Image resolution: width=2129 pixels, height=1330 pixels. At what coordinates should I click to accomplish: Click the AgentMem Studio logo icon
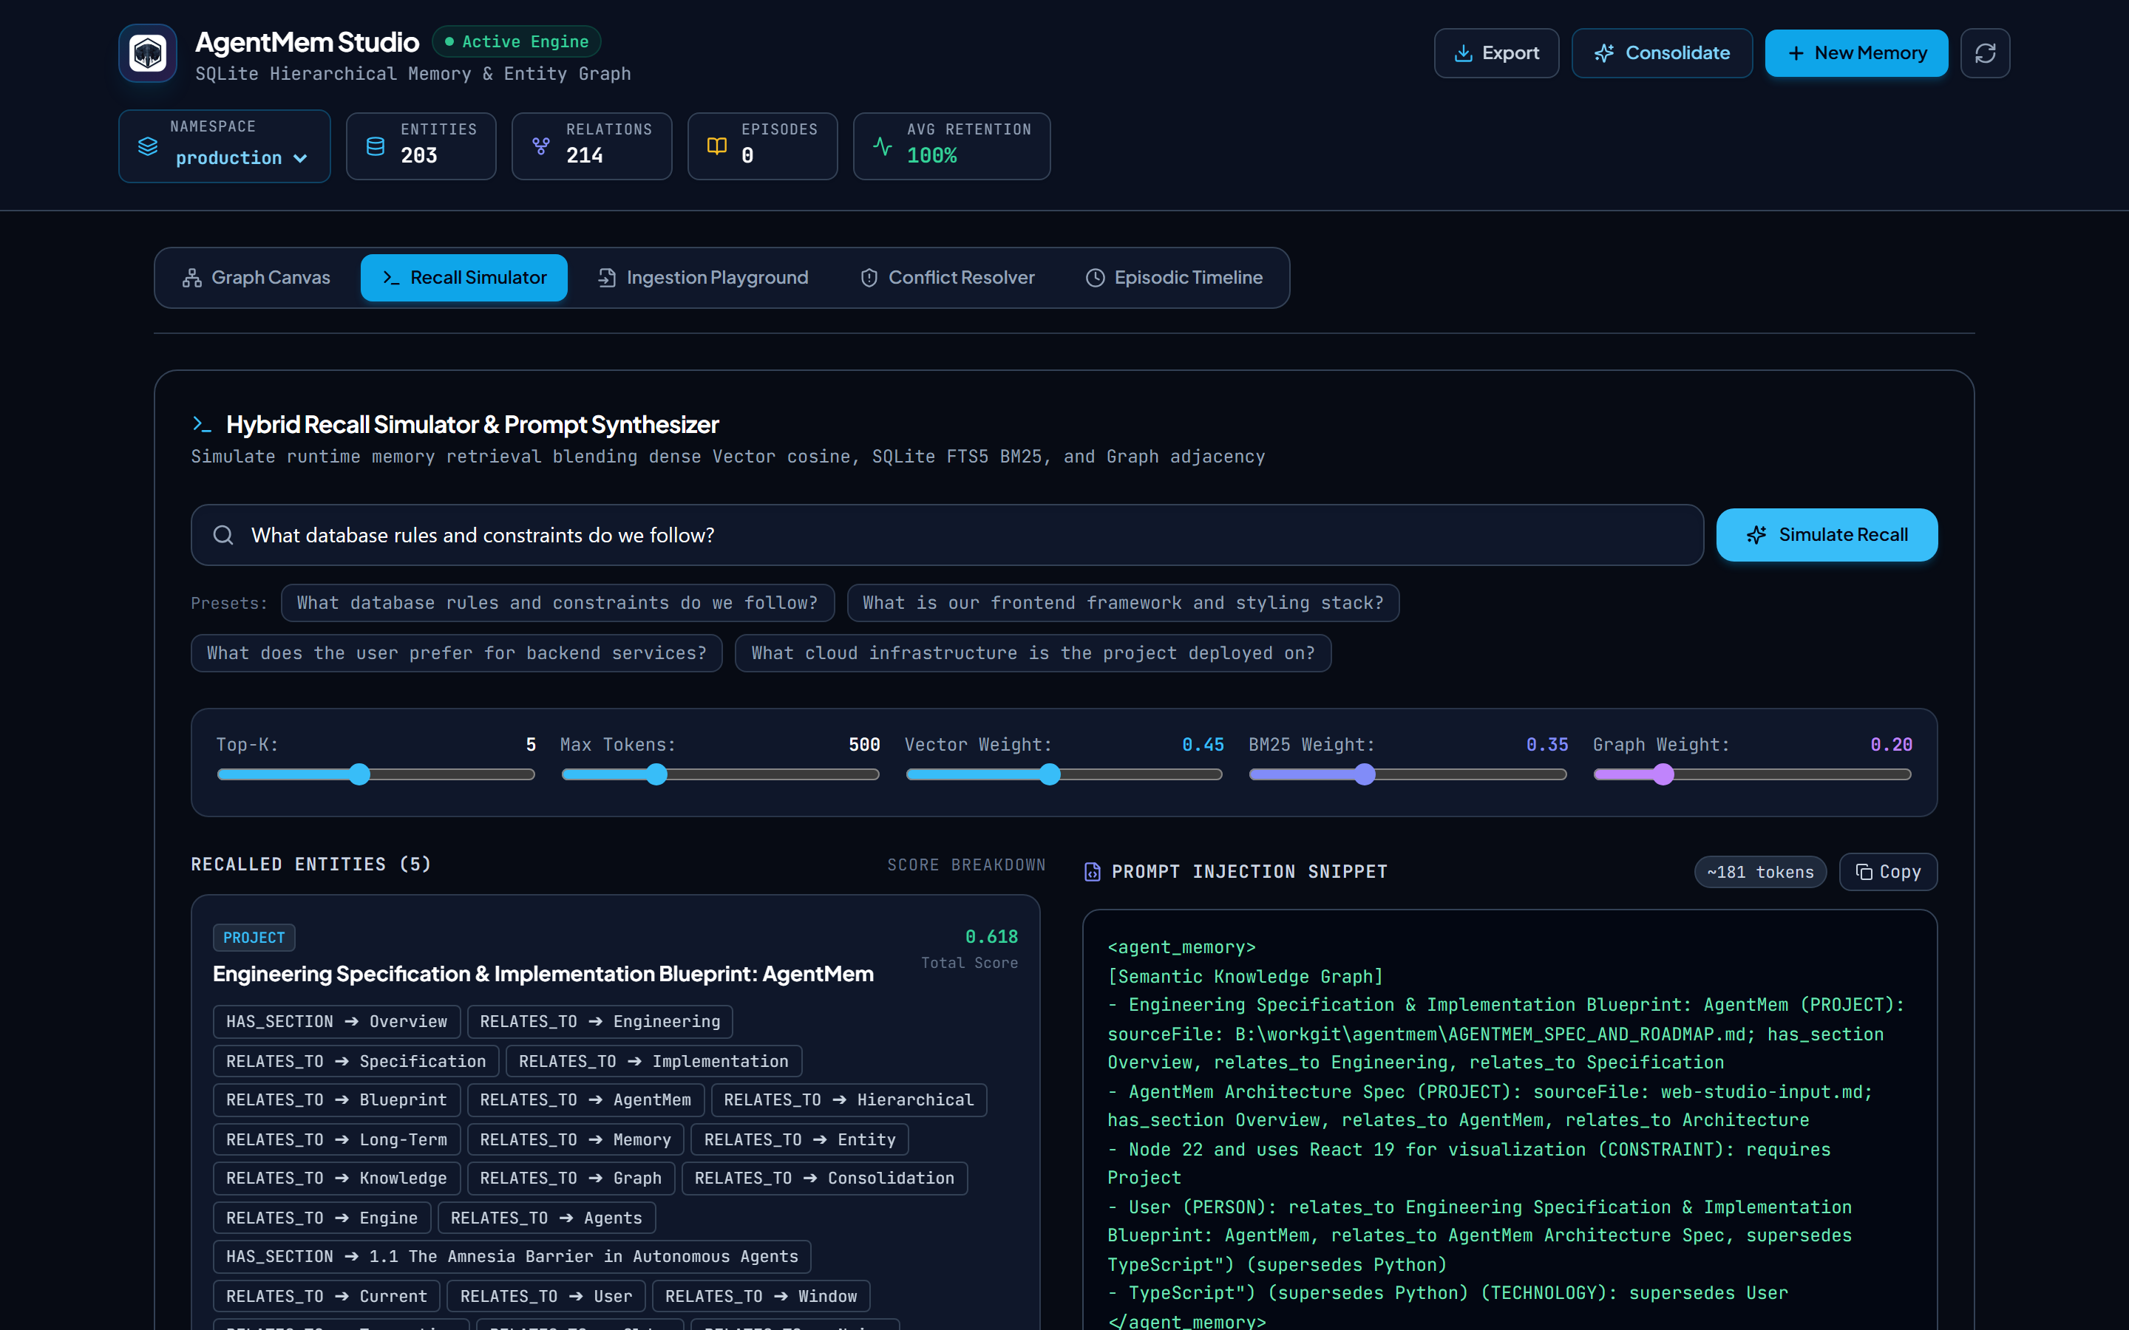click(148, 52)
